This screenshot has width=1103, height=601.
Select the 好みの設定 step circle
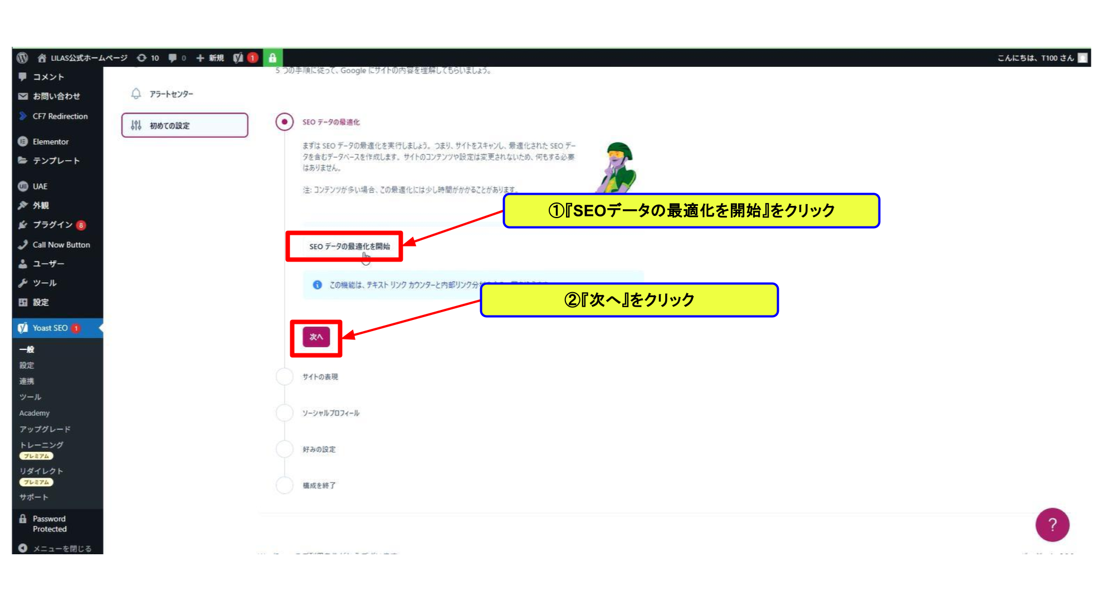click(285, 449)
